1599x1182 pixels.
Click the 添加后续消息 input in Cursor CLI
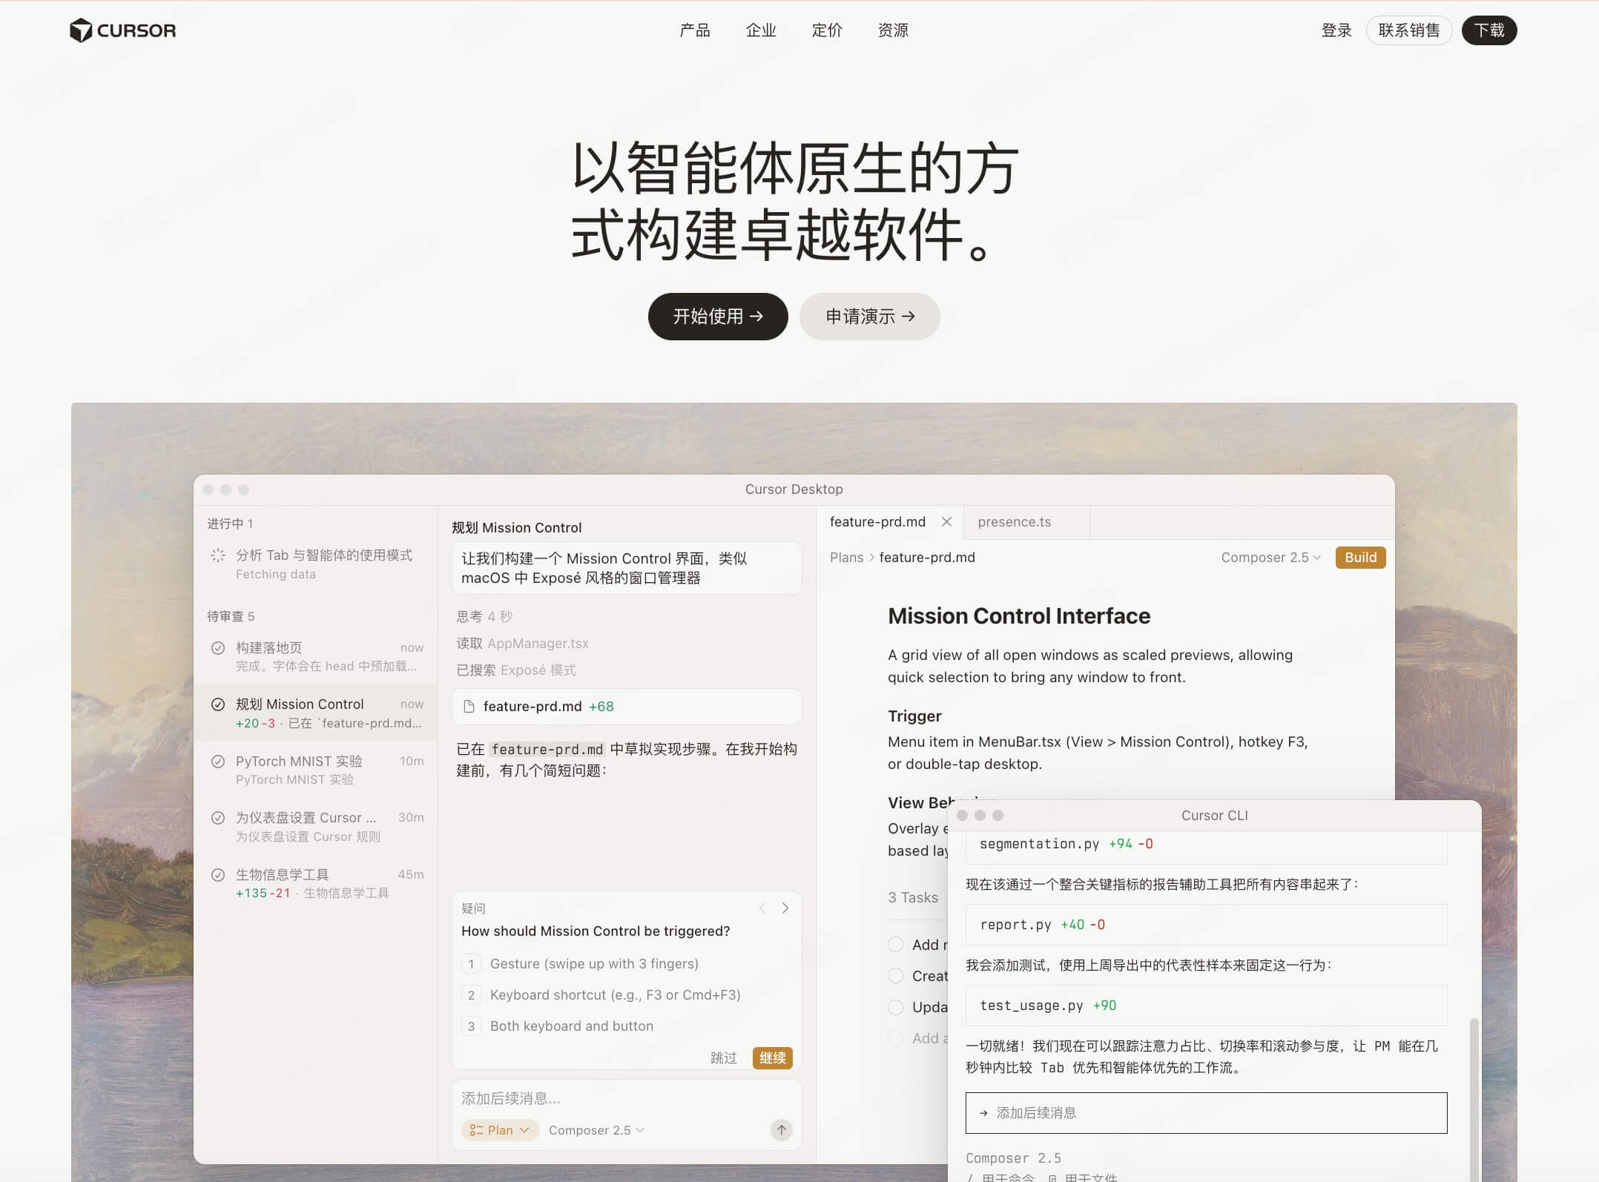coord(1206,1113)
